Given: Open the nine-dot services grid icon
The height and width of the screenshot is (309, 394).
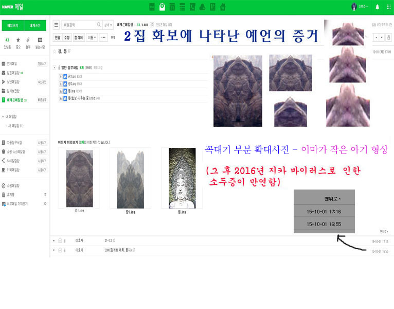Looking at the screenshot, I should [389, 7].
